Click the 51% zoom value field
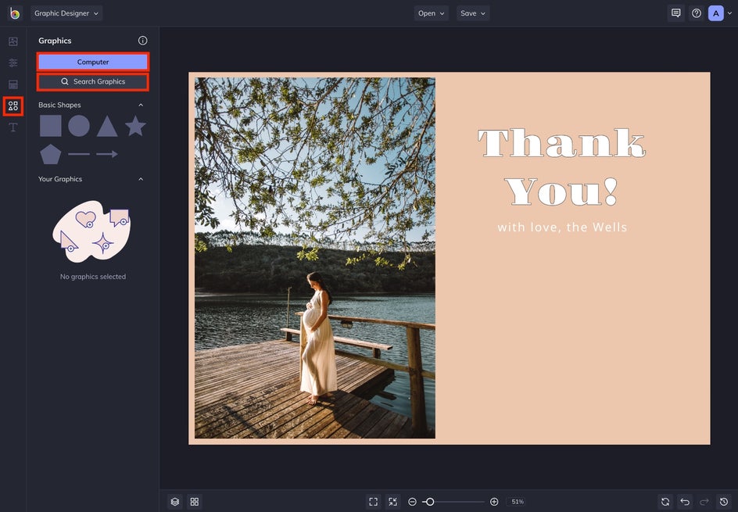This screenshot has height=512, width=738. pos(518,502)
